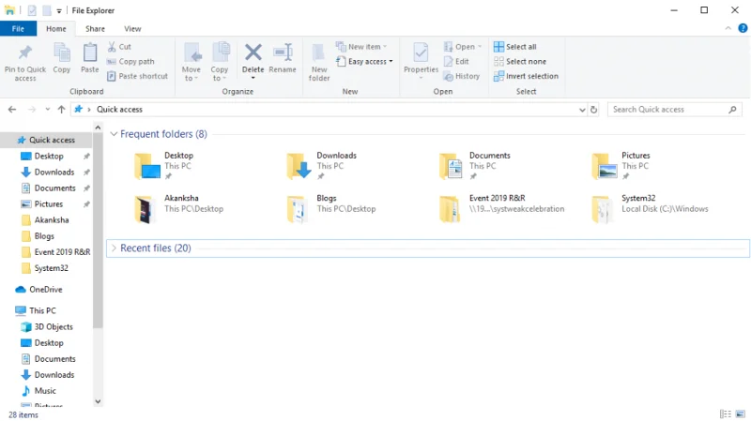
Task: Click Paste shortcut command
Action: [x=137, y=76]
